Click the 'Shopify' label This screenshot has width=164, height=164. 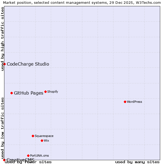point(52,92)
